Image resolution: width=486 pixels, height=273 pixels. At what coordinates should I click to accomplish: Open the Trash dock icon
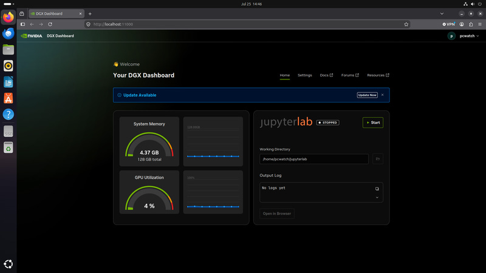click(9, 147)
